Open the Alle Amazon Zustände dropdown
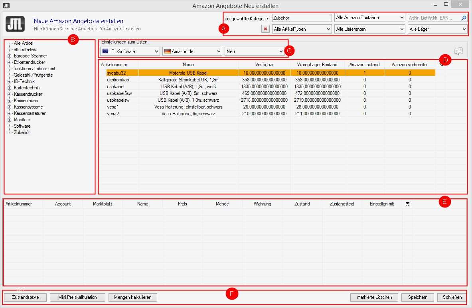This screenshot has height=308, width=472. coord(369,18)
